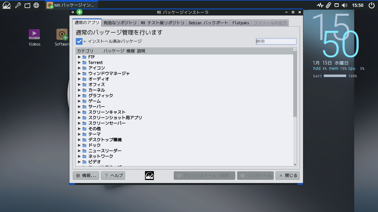Image resolution: width=378 pixels, height=212 pixels.
Task: Select the ドック row label
Action: click(95, 145)
